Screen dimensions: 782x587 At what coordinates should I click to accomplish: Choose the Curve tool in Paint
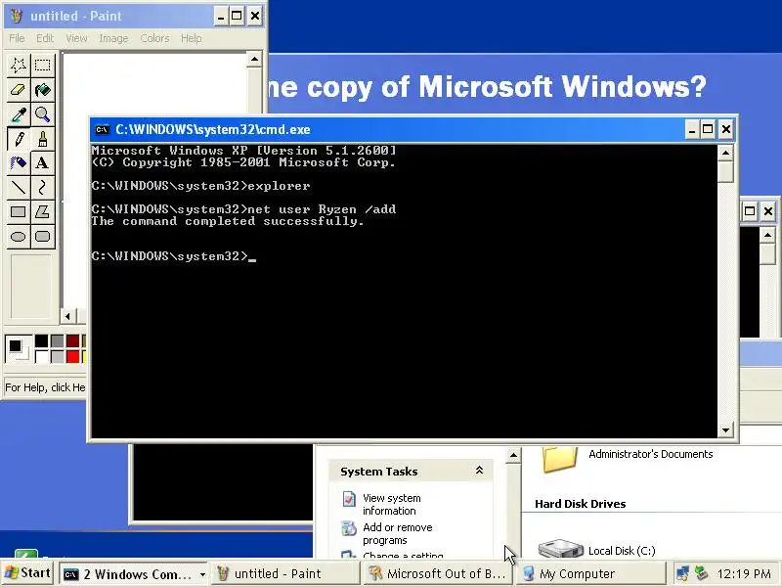click(42, 187)
